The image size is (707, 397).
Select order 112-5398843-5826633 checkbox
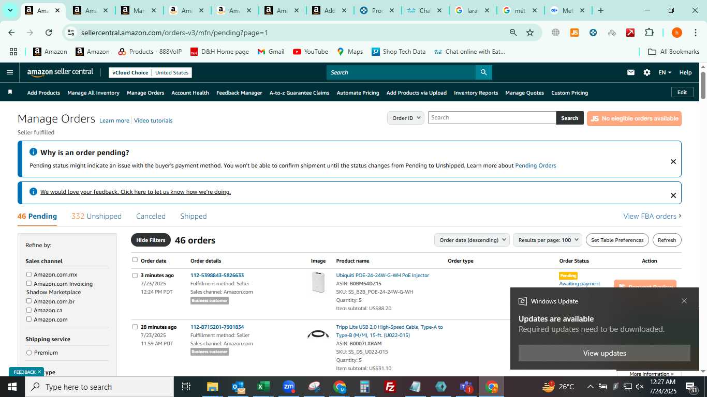click(x=135, y=276)
